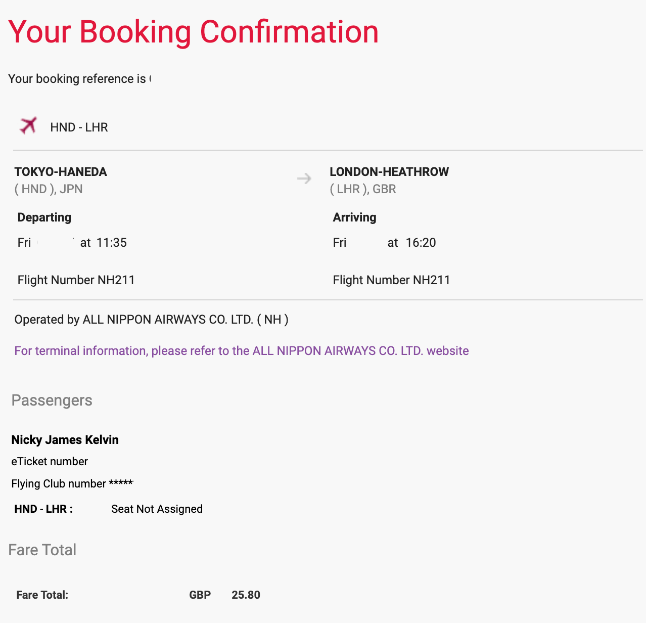Click the Your Booking Confirmation heading
Screen dimensions: 646x623
tap(194, 32)
